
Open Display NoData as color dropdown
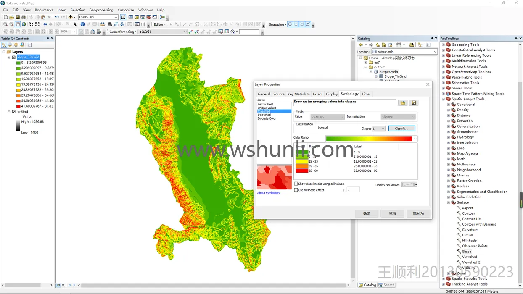[416, 185]
